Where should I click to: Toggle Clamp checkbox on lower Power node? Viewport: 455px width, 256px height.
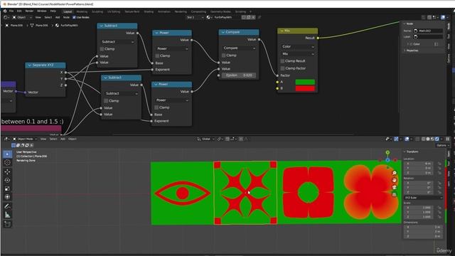(x=156, y=107)
